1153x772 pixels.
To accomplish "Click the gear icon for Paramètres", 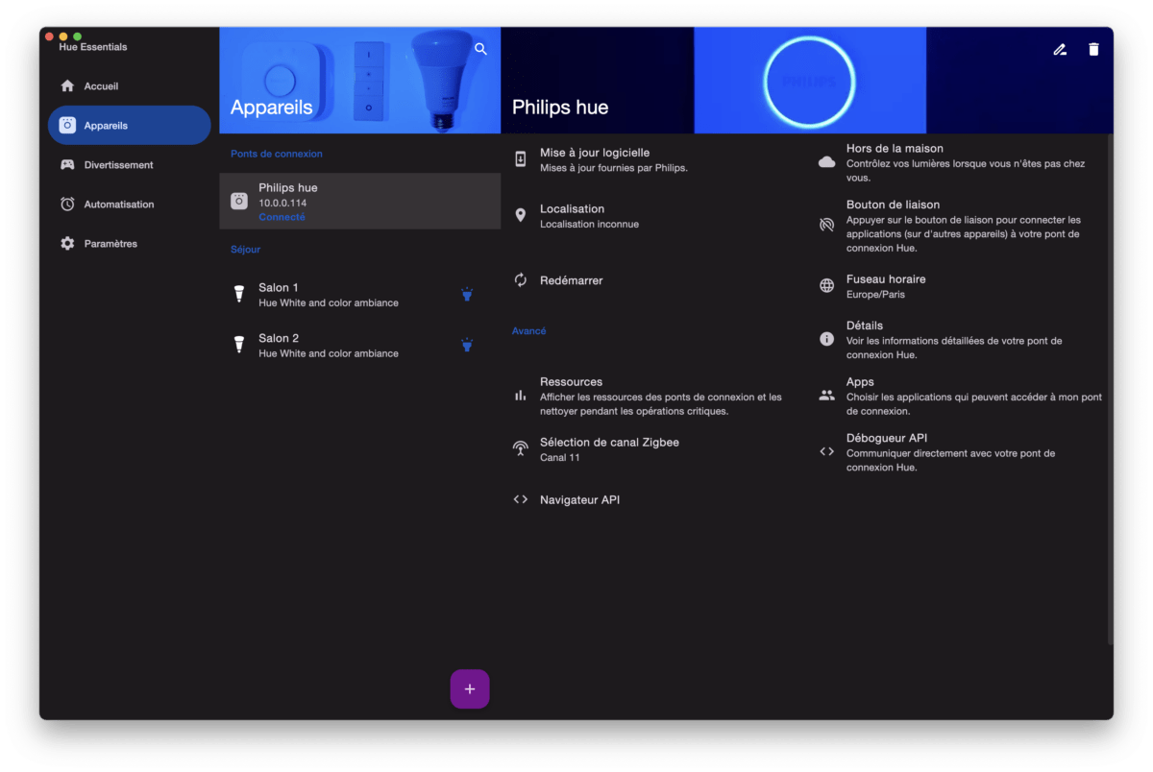I will point(67,244).
